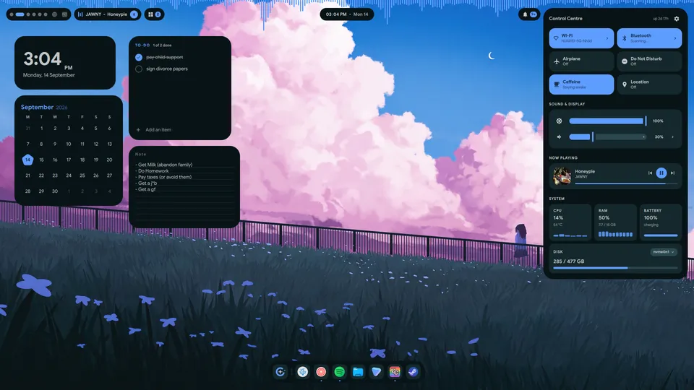Viewport: 694px width, 390px height.
Task: Toggle the Bluetooth tile
Action: click(649, 38)
